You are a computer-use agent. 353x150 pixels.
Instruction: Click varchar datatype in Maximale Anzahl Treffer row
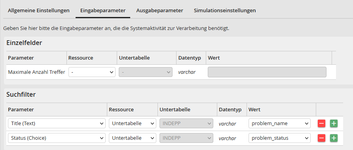[x=187, y=72]
